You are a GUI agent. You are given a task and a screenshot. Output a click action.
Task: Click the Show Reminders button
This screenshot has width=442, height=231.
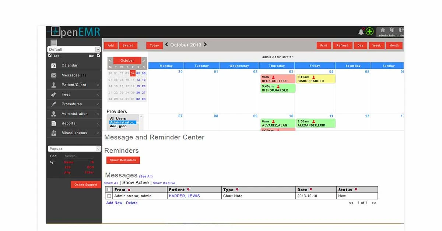click(123, 160)
